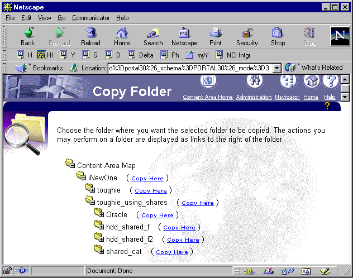Open the View menu
The image size is (353, 278).
click(x=44, y=18)
